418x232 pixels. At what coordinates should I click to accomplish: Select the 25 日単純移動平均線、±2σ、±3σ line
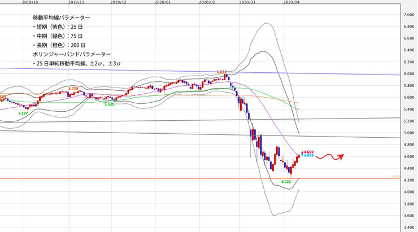tap(76, 64)
